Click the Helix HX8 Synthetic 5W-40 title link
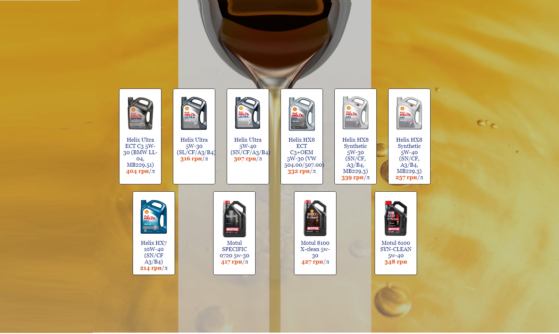This screenshot has width=559, height=334. coord(409,156)
